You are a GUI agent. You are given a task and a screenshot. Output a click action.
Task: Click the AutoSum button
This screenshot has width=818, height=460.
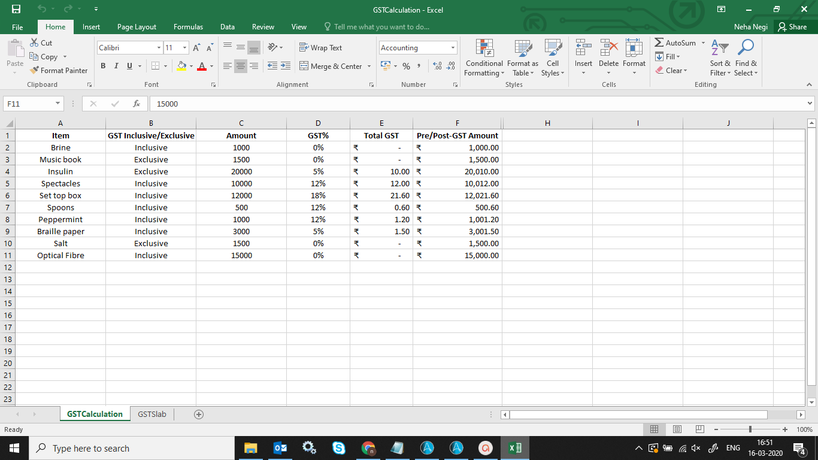675,43
